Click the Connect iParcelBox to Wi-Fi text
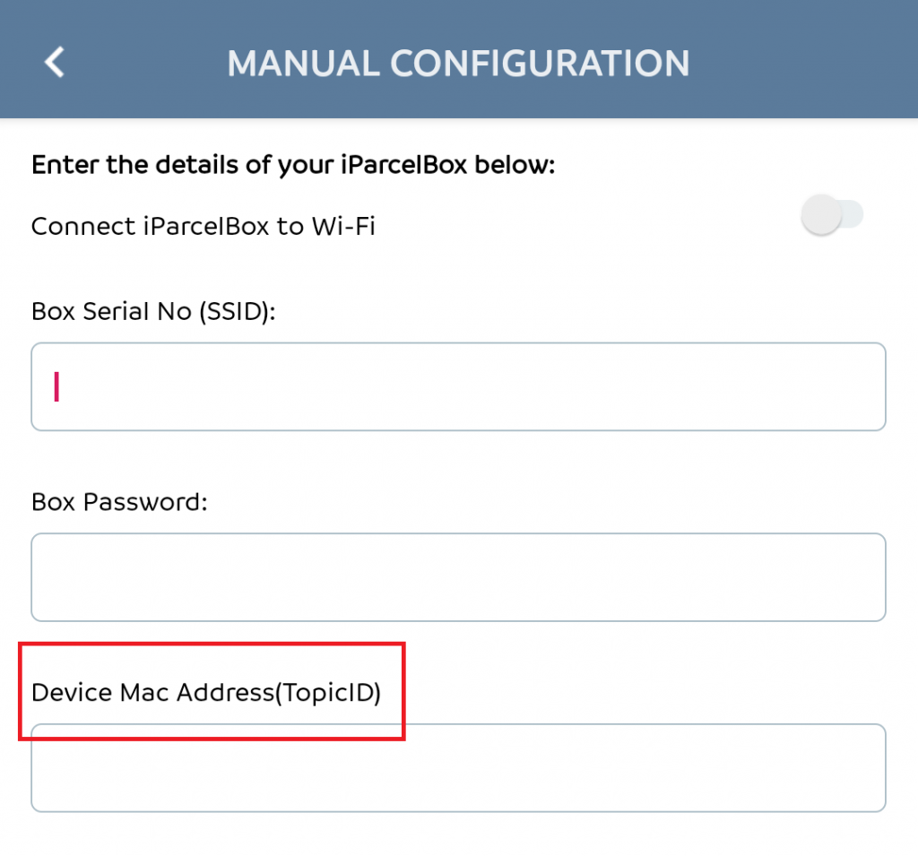This screenshot has width=918, height=856. [204, 226]
